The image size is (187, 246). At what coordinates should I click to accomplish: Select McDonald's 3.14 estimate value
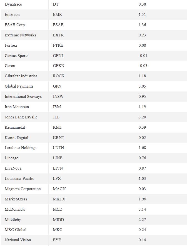142,209
